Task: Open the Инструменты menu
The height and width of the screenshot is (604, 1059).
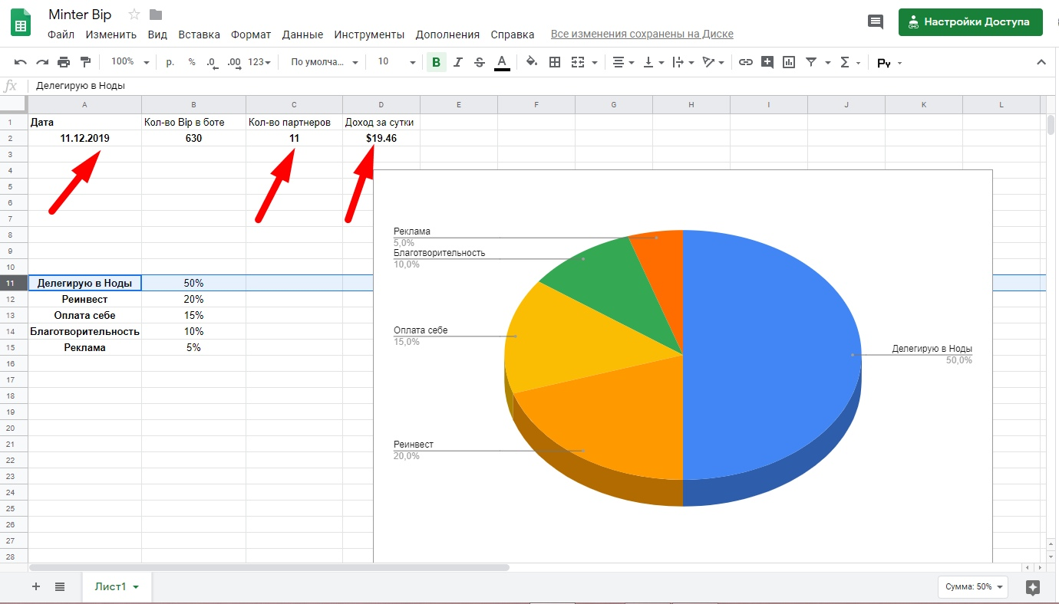Action: (x=369, y=34)
